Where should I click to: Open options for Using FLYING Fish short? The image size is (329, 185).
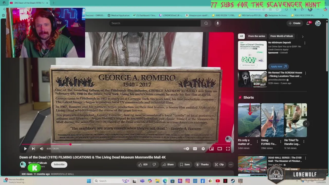280,142
